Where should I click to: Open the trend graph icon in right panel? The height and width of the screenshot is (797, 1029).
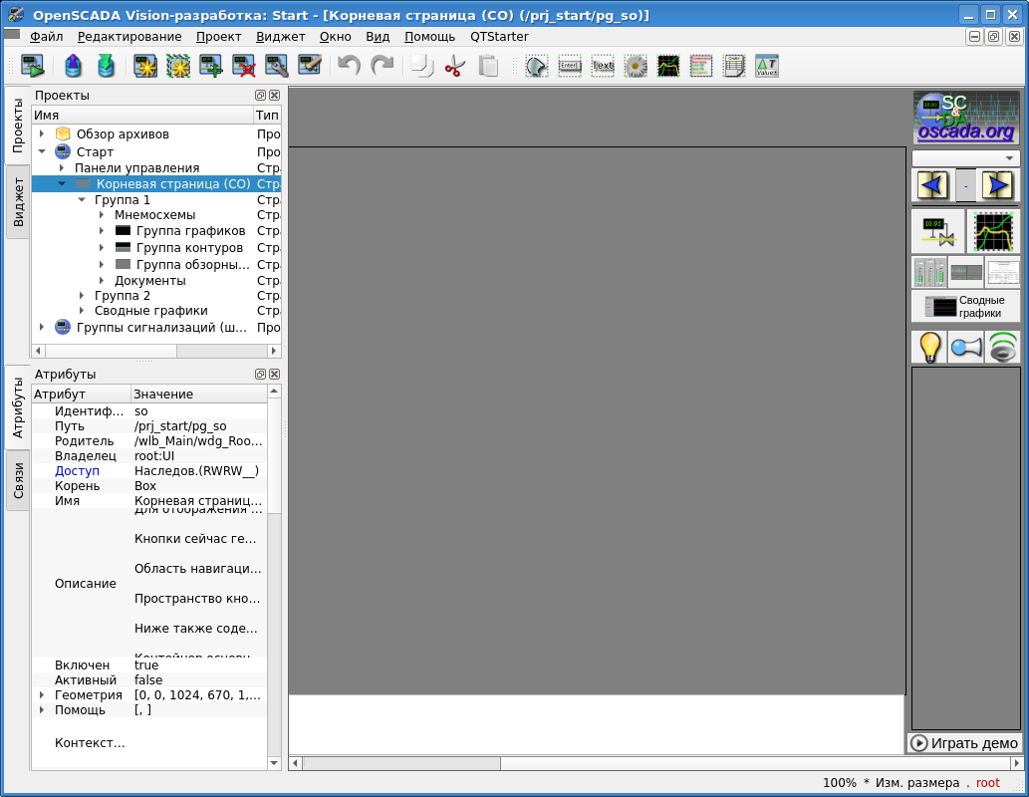993,231
